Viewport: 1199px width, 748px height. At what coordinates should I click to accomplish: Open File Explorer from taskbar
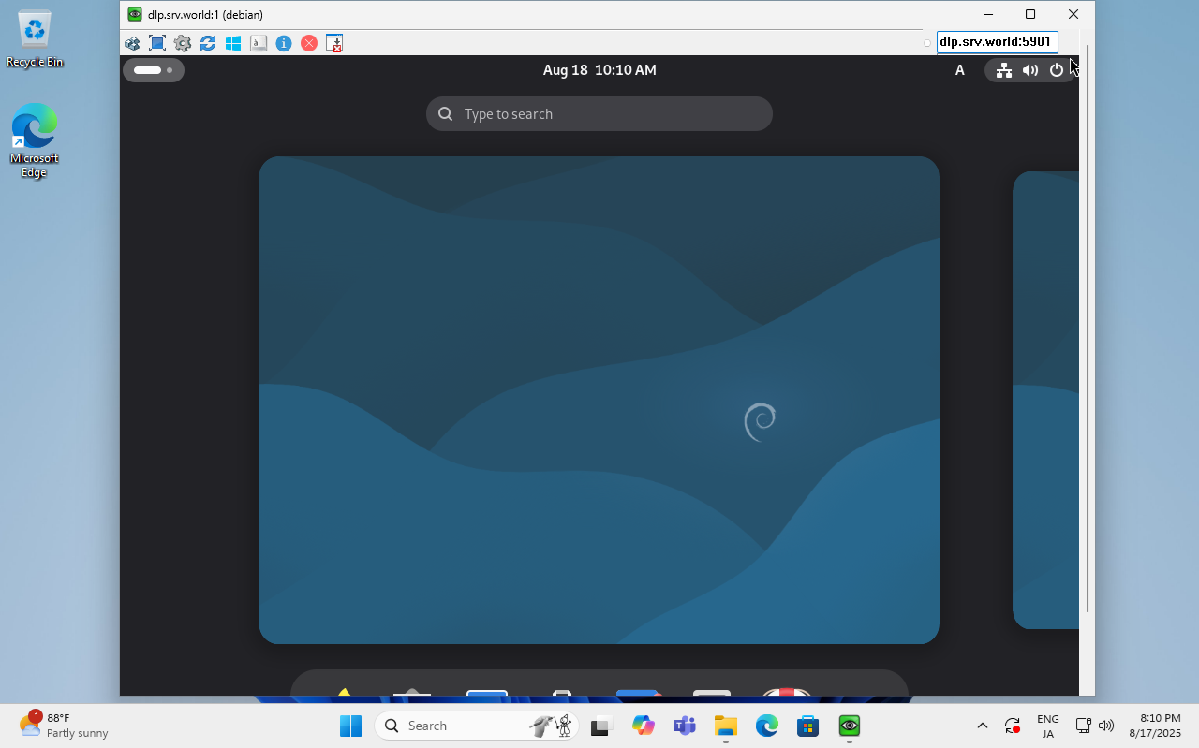[725, 726]
